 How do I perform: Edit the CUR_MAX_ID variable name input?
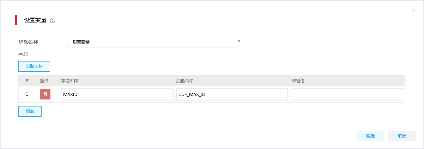point(232,94)
